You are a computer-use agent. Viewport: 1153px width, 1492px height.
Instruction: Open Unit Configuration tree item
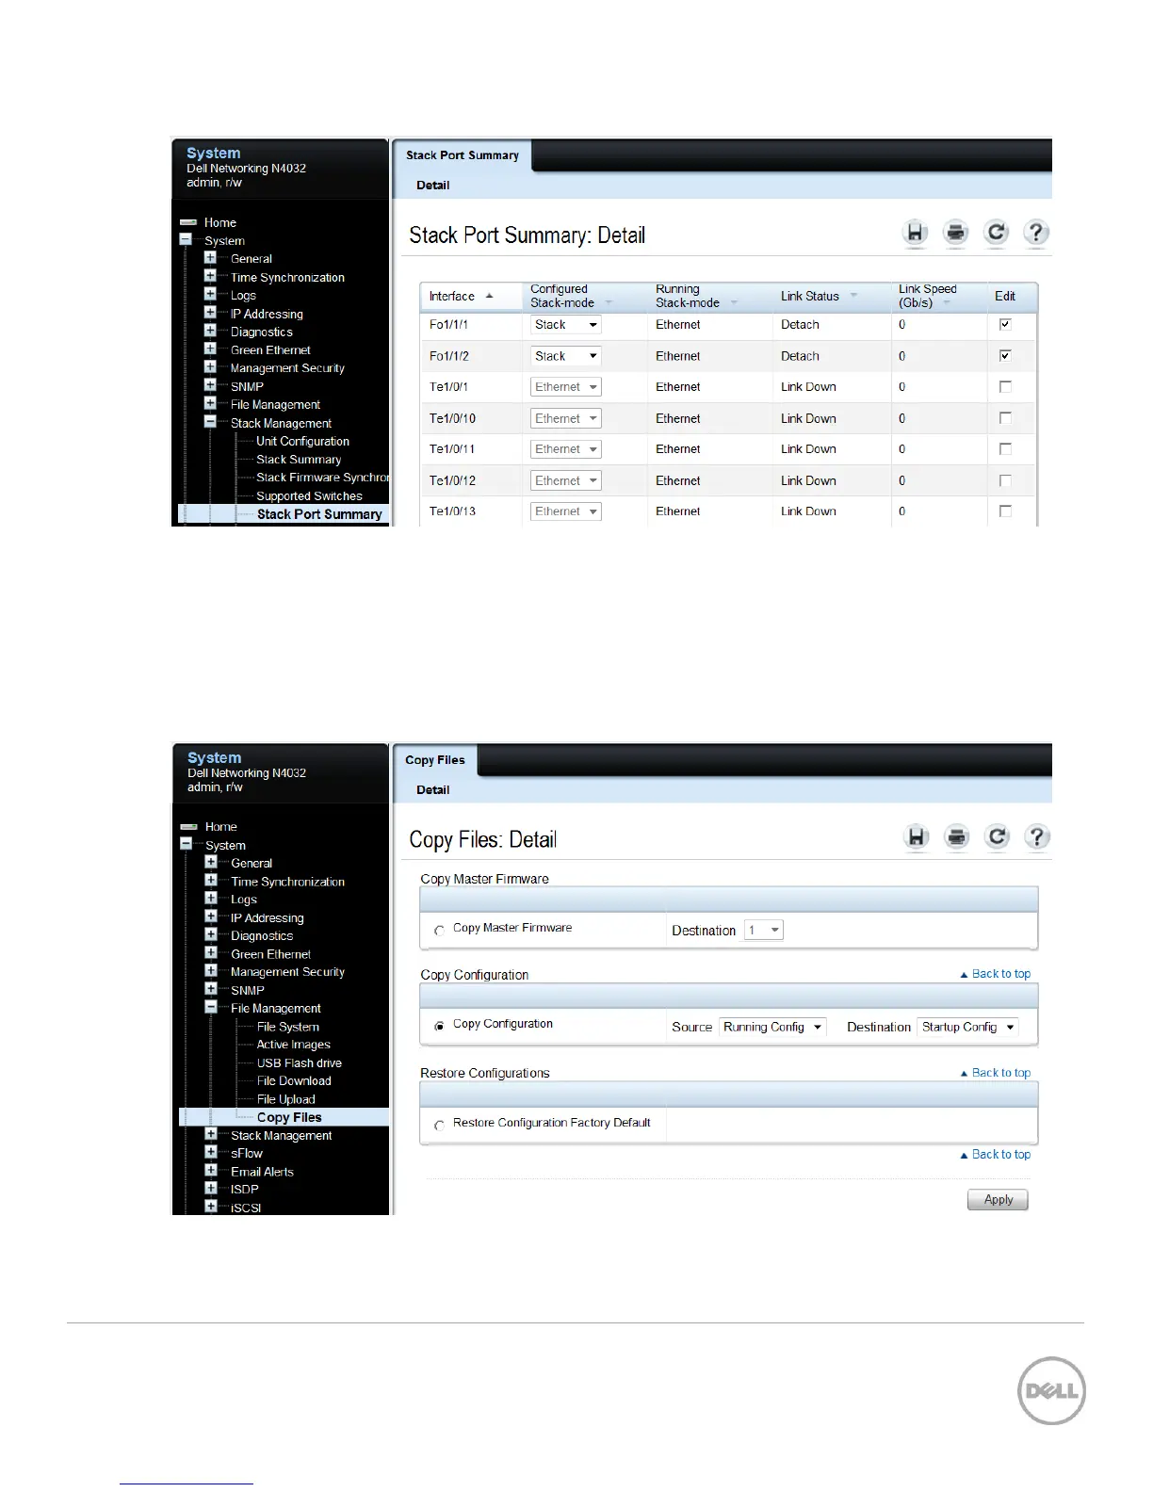(302, 441)
